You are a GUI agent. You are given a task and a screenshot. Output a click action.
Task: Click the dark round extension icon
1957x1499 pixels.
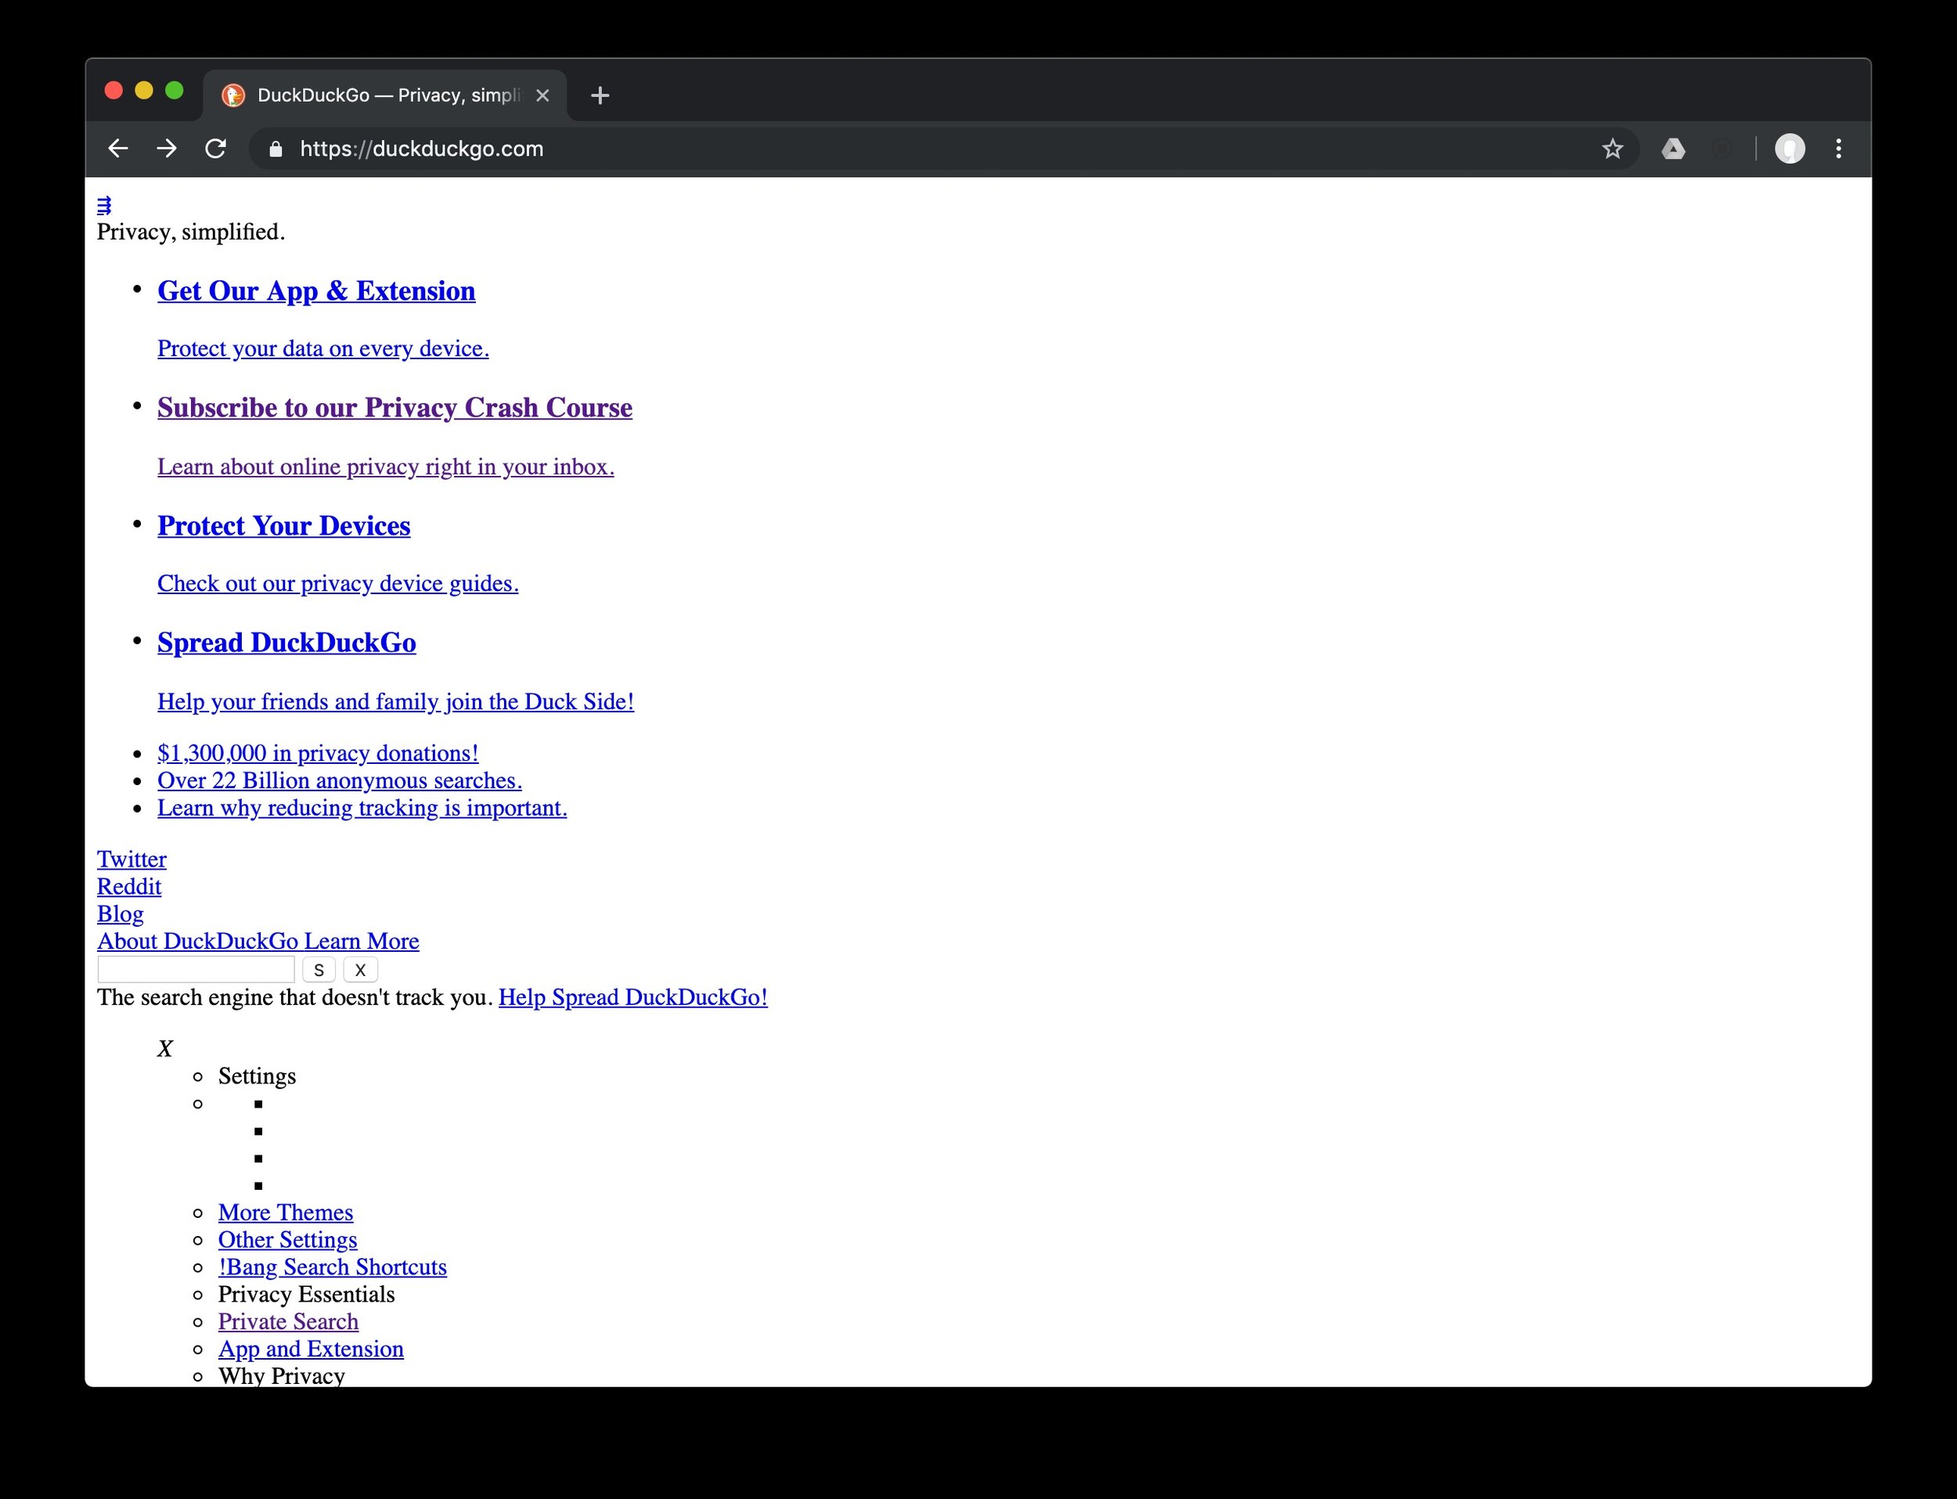pos(1723,149)
